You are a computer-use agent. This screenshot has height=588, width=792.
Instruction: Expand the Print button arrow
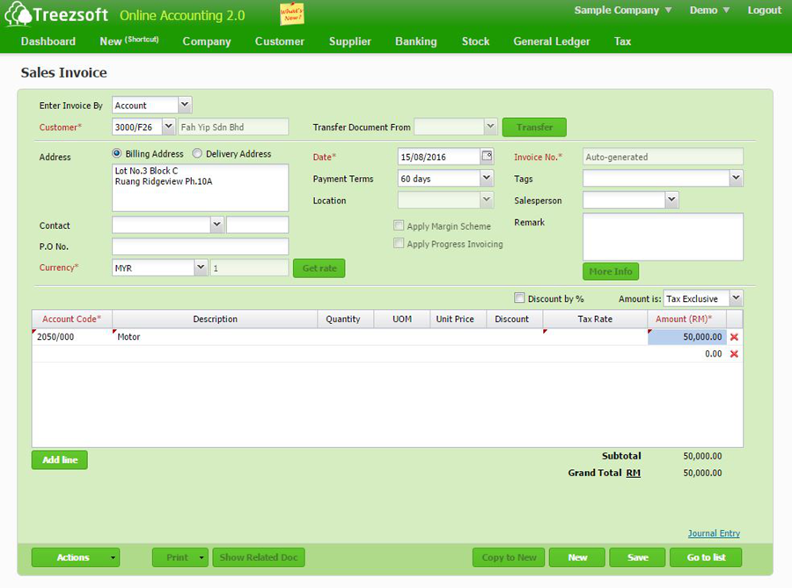pyautogui.click(x=202, y=557)
